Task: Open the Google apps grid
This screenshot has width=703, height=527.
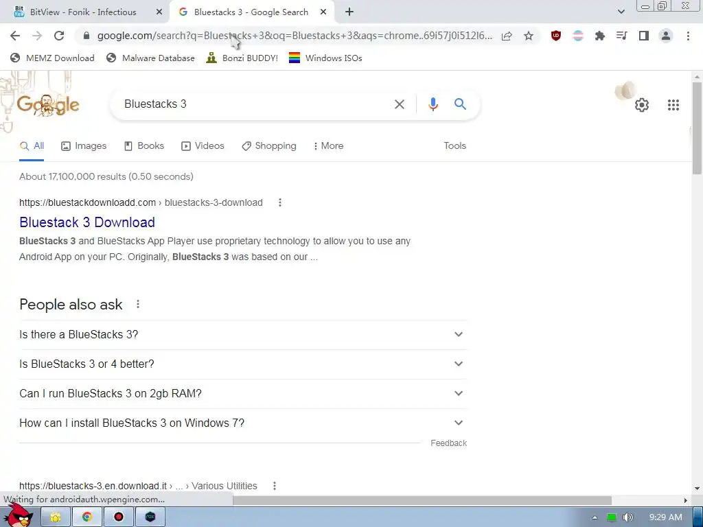Action: click(673, 105)
